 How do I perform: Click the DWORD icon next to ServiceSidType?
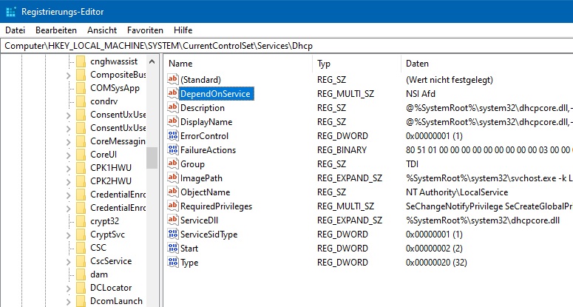(173, 234)
